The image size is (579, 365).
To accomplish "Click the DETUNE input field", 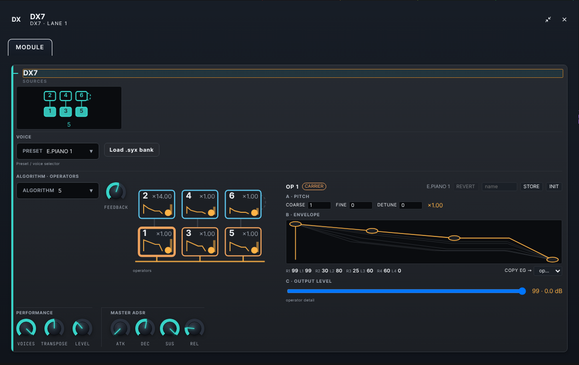I will pos(411,205).
